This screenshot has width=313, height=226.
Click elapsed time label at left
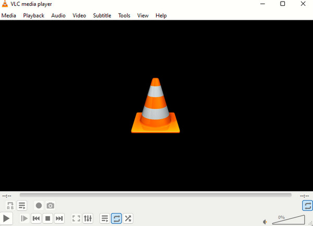coord(7,196)
